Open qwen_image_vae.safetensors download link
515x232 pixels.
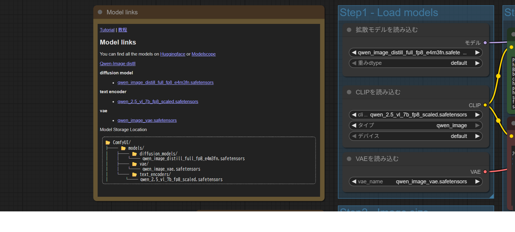pyautogui.click(x=147, y=120)
